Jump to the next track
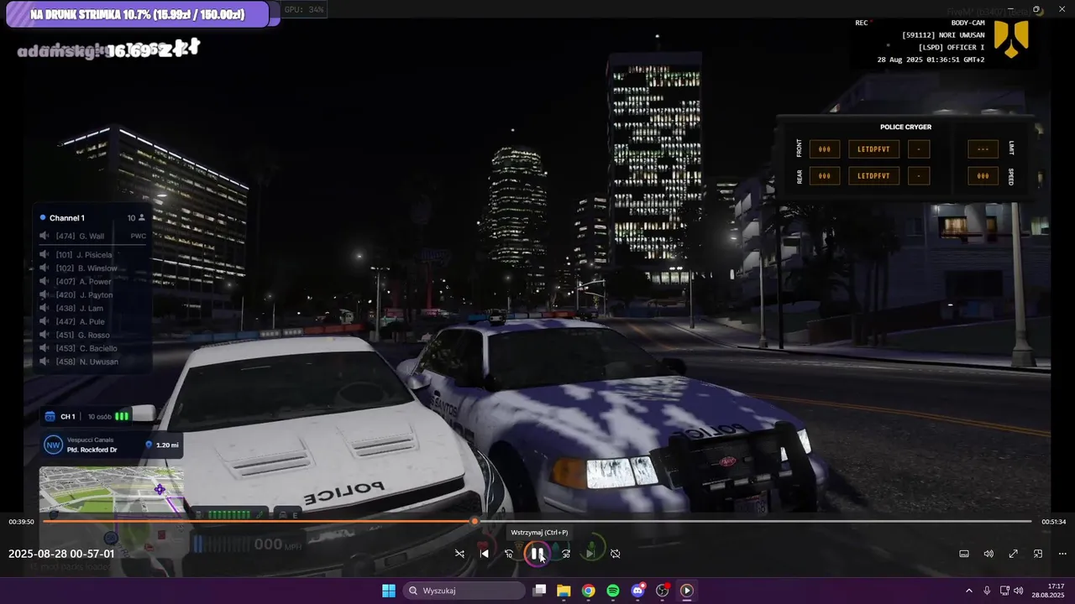The width and height of the screenshot is (1075, 604). 590,554
